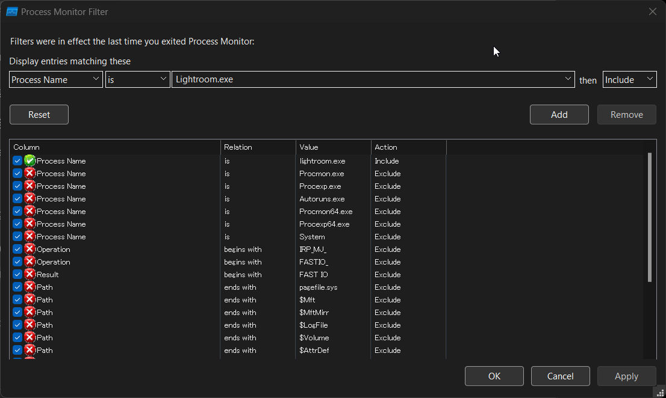Click the window resize grip corner
The height and width of the screenshot is (398, 666).
tap(660, 393)
